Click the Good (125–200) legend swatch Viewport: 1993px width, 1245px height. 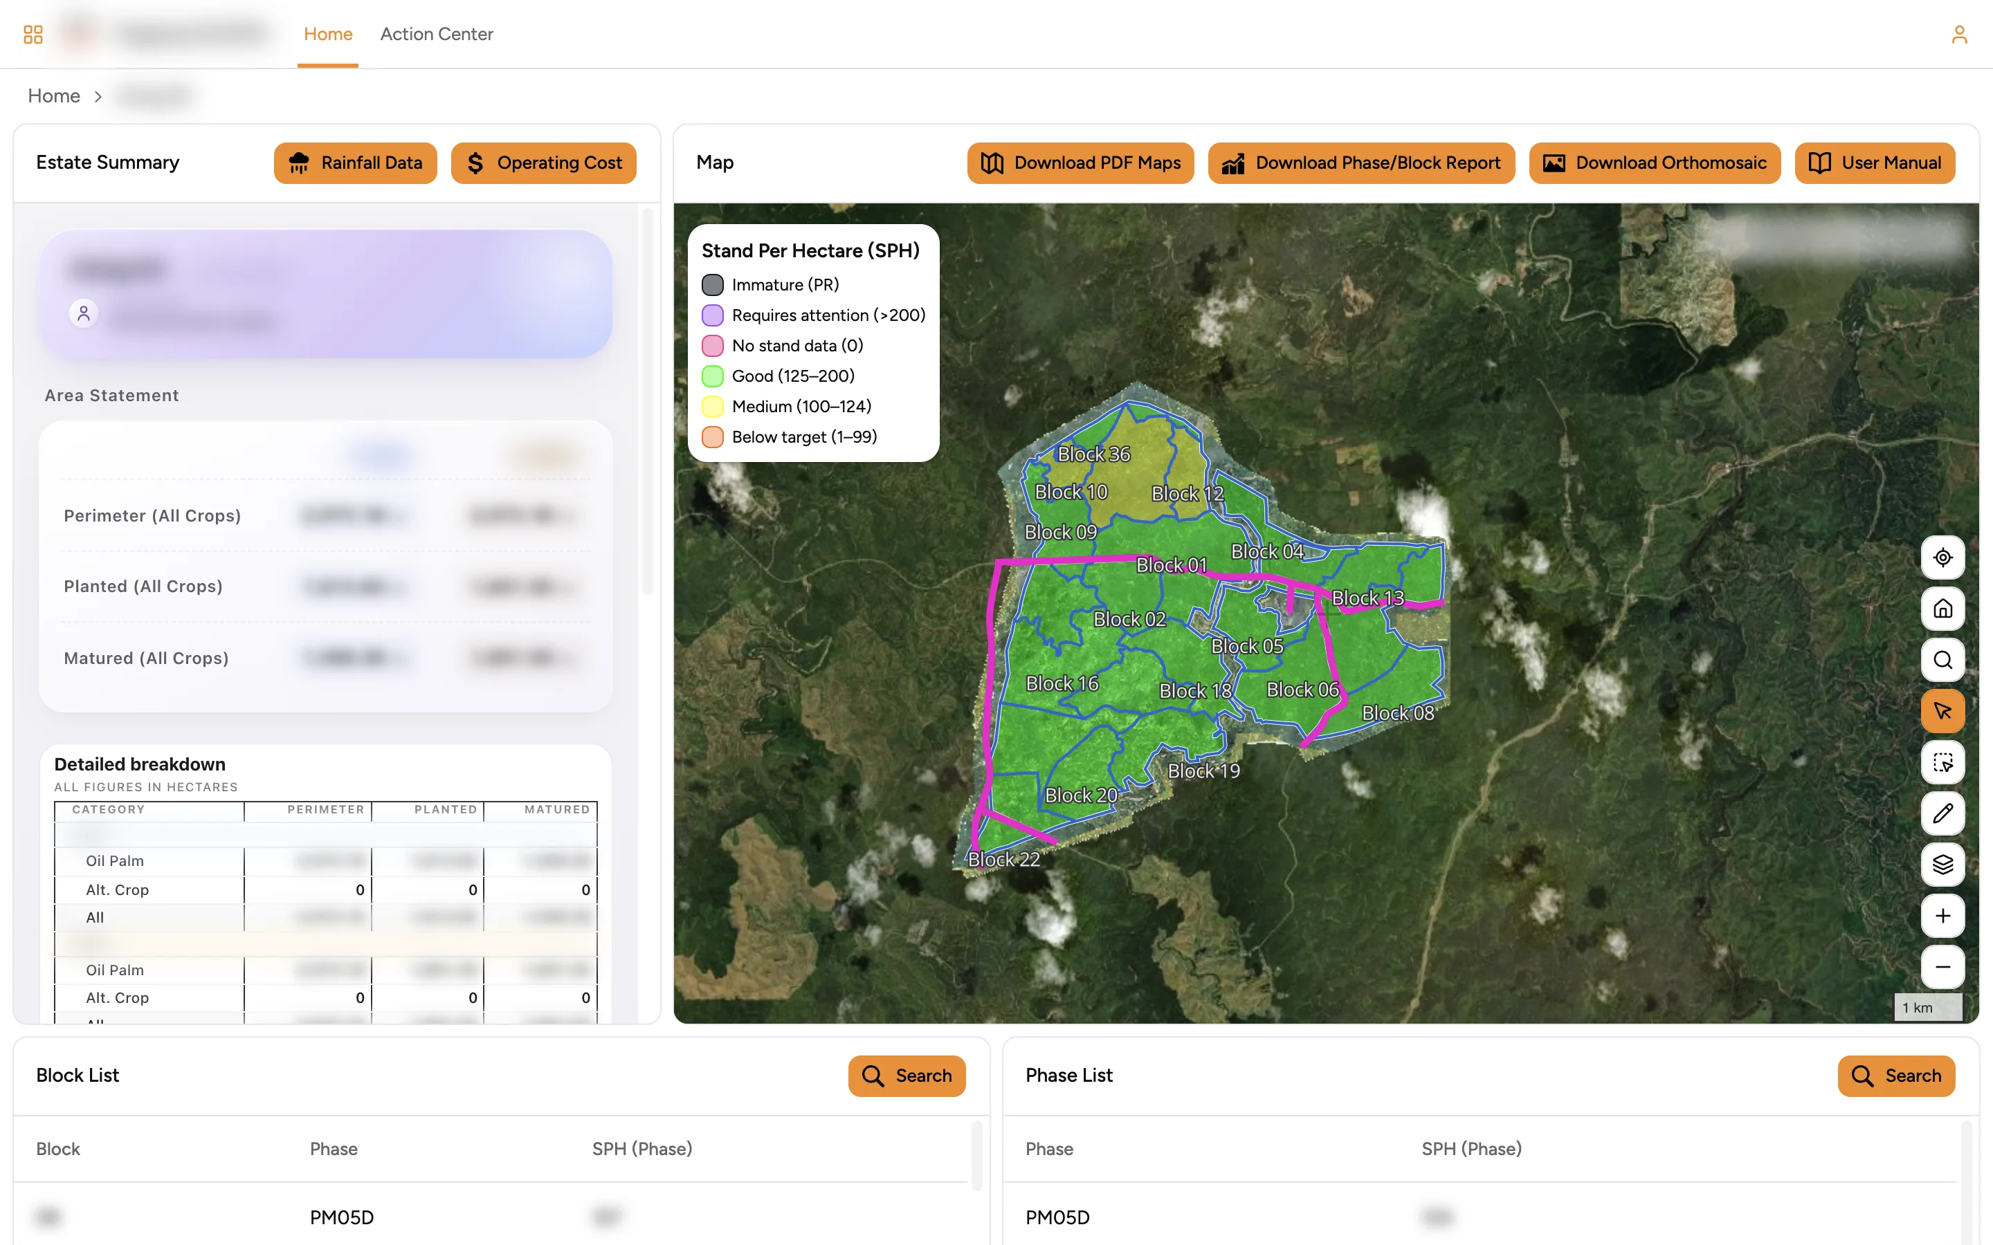(x=712, y=376)
